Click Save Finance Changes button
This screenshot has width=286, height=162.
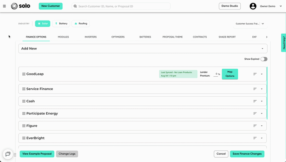[x=247, y=154]
